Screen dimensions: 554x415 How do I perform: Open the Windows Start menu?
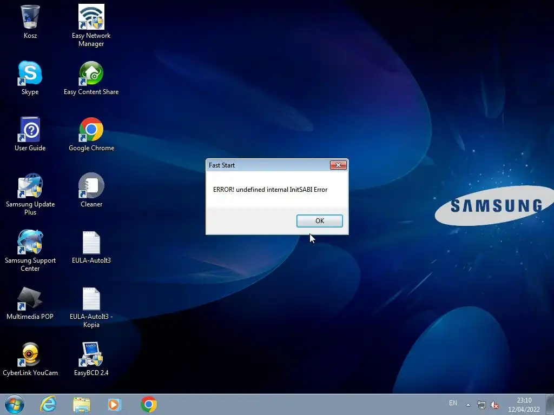pos(15,404)
